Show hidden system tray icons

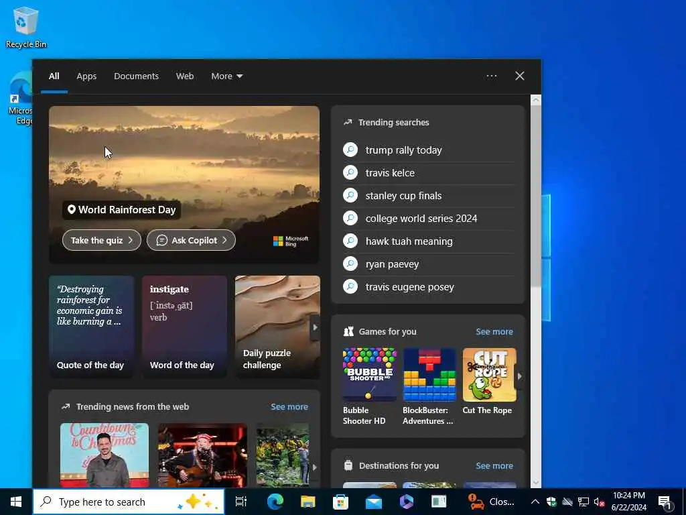[535, 502]
